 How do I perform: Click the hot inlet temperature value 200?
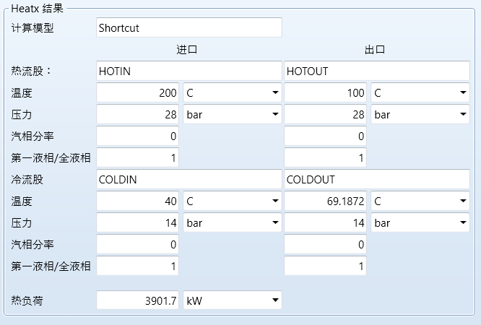[x=137, y=93]
